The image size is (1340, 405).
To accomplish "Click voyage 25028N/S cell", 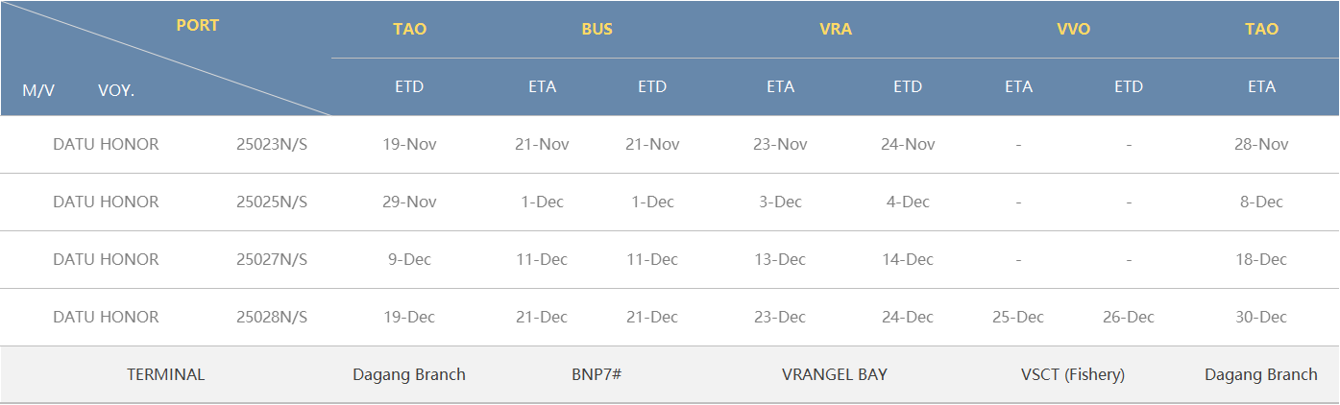I will click(272, 317).
